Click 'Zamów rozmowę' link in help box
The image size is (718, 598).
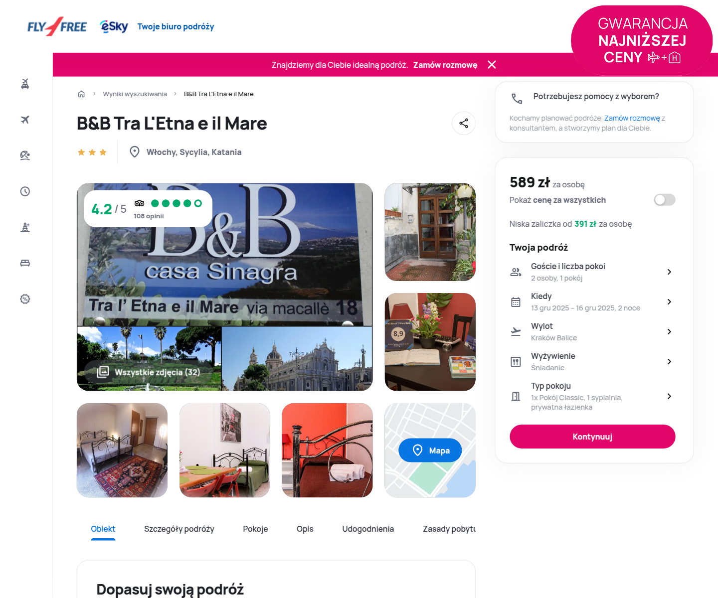tap(632, 118)
